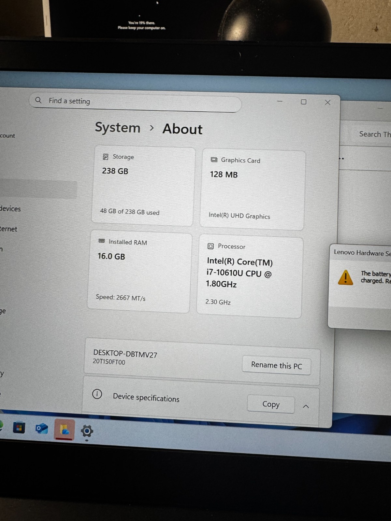Click the Device specifications info icon
This screenshot has height=521, width=391.
(x=97, y=394)
